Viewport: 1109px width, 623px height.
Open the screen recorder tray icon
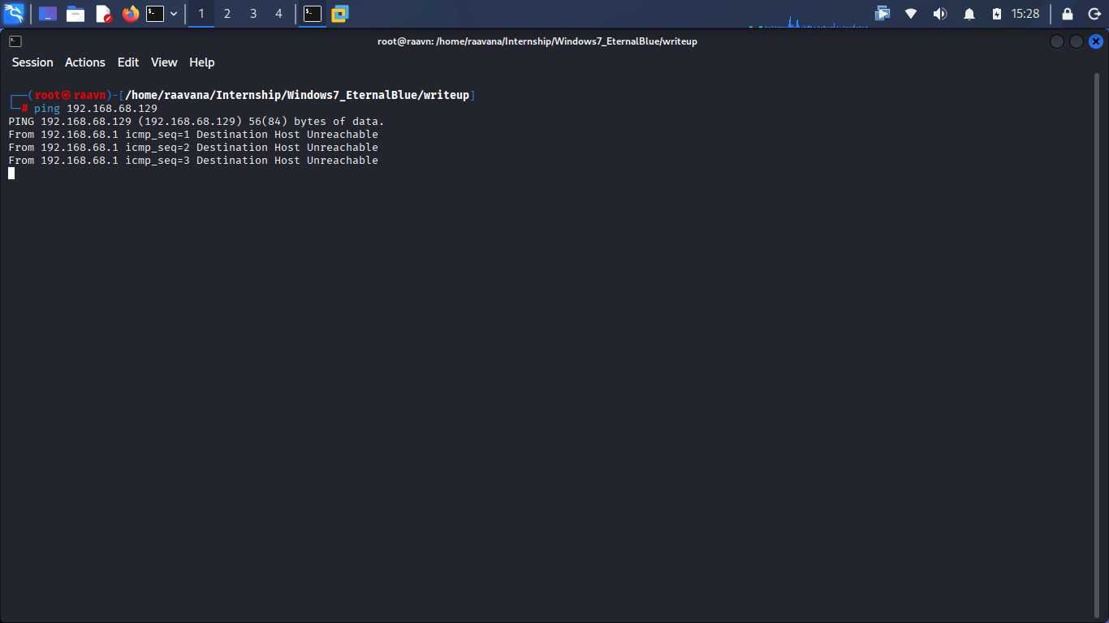click(x=882, y=14)
